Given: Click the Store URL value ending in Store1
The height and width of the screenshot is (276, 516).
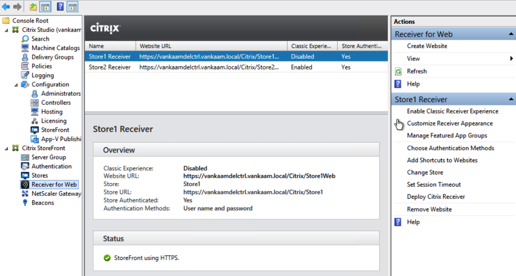Looking at the screenshot, I should coord(253,192).
